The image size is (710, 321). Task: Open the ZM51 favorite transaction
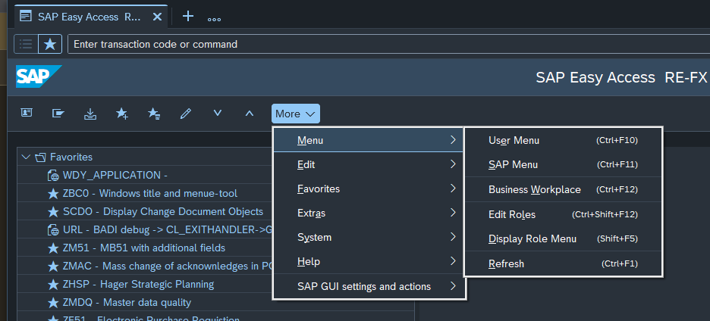click(143, 248)
